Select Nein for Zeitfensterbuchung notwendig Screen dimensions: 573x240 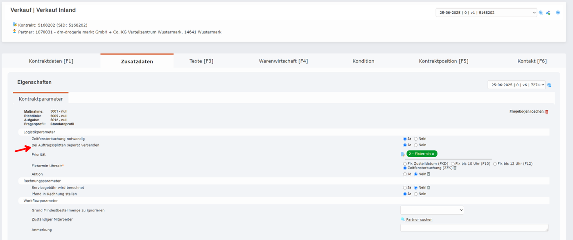(x=416, y=139)
